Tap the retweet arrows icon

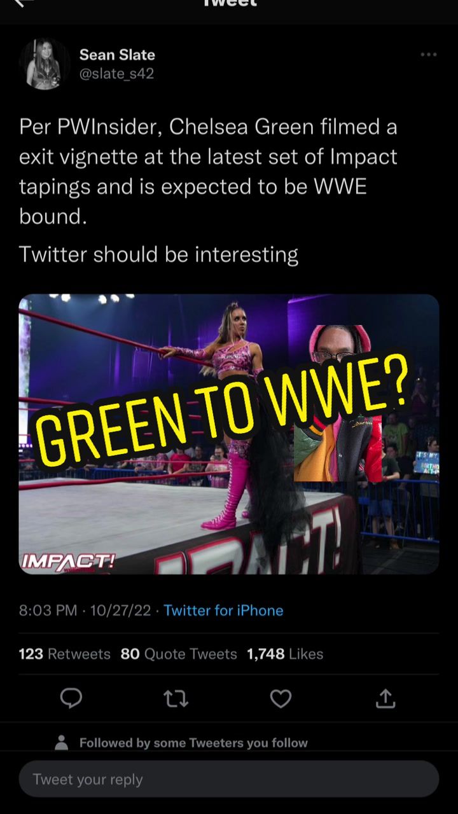176,699
